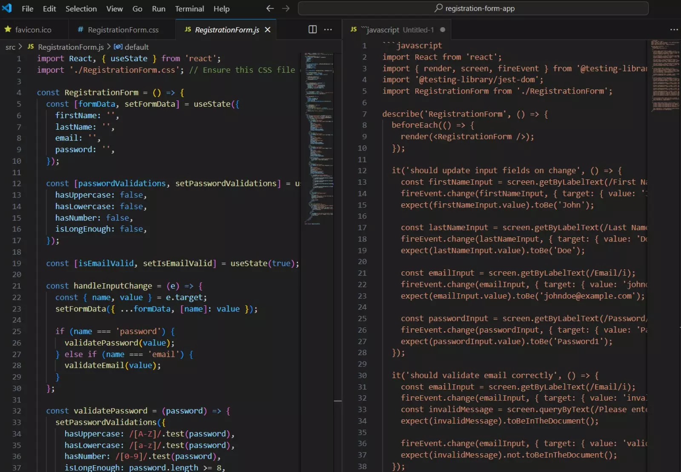The image size is (681, 472).
Task: Open more actions for right editor group
Action: pos(674,30)
